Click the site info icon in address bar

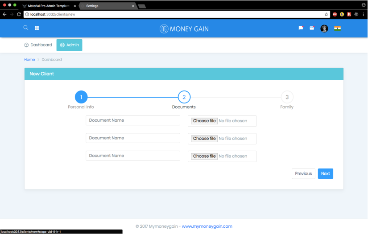tap(27, 14)
